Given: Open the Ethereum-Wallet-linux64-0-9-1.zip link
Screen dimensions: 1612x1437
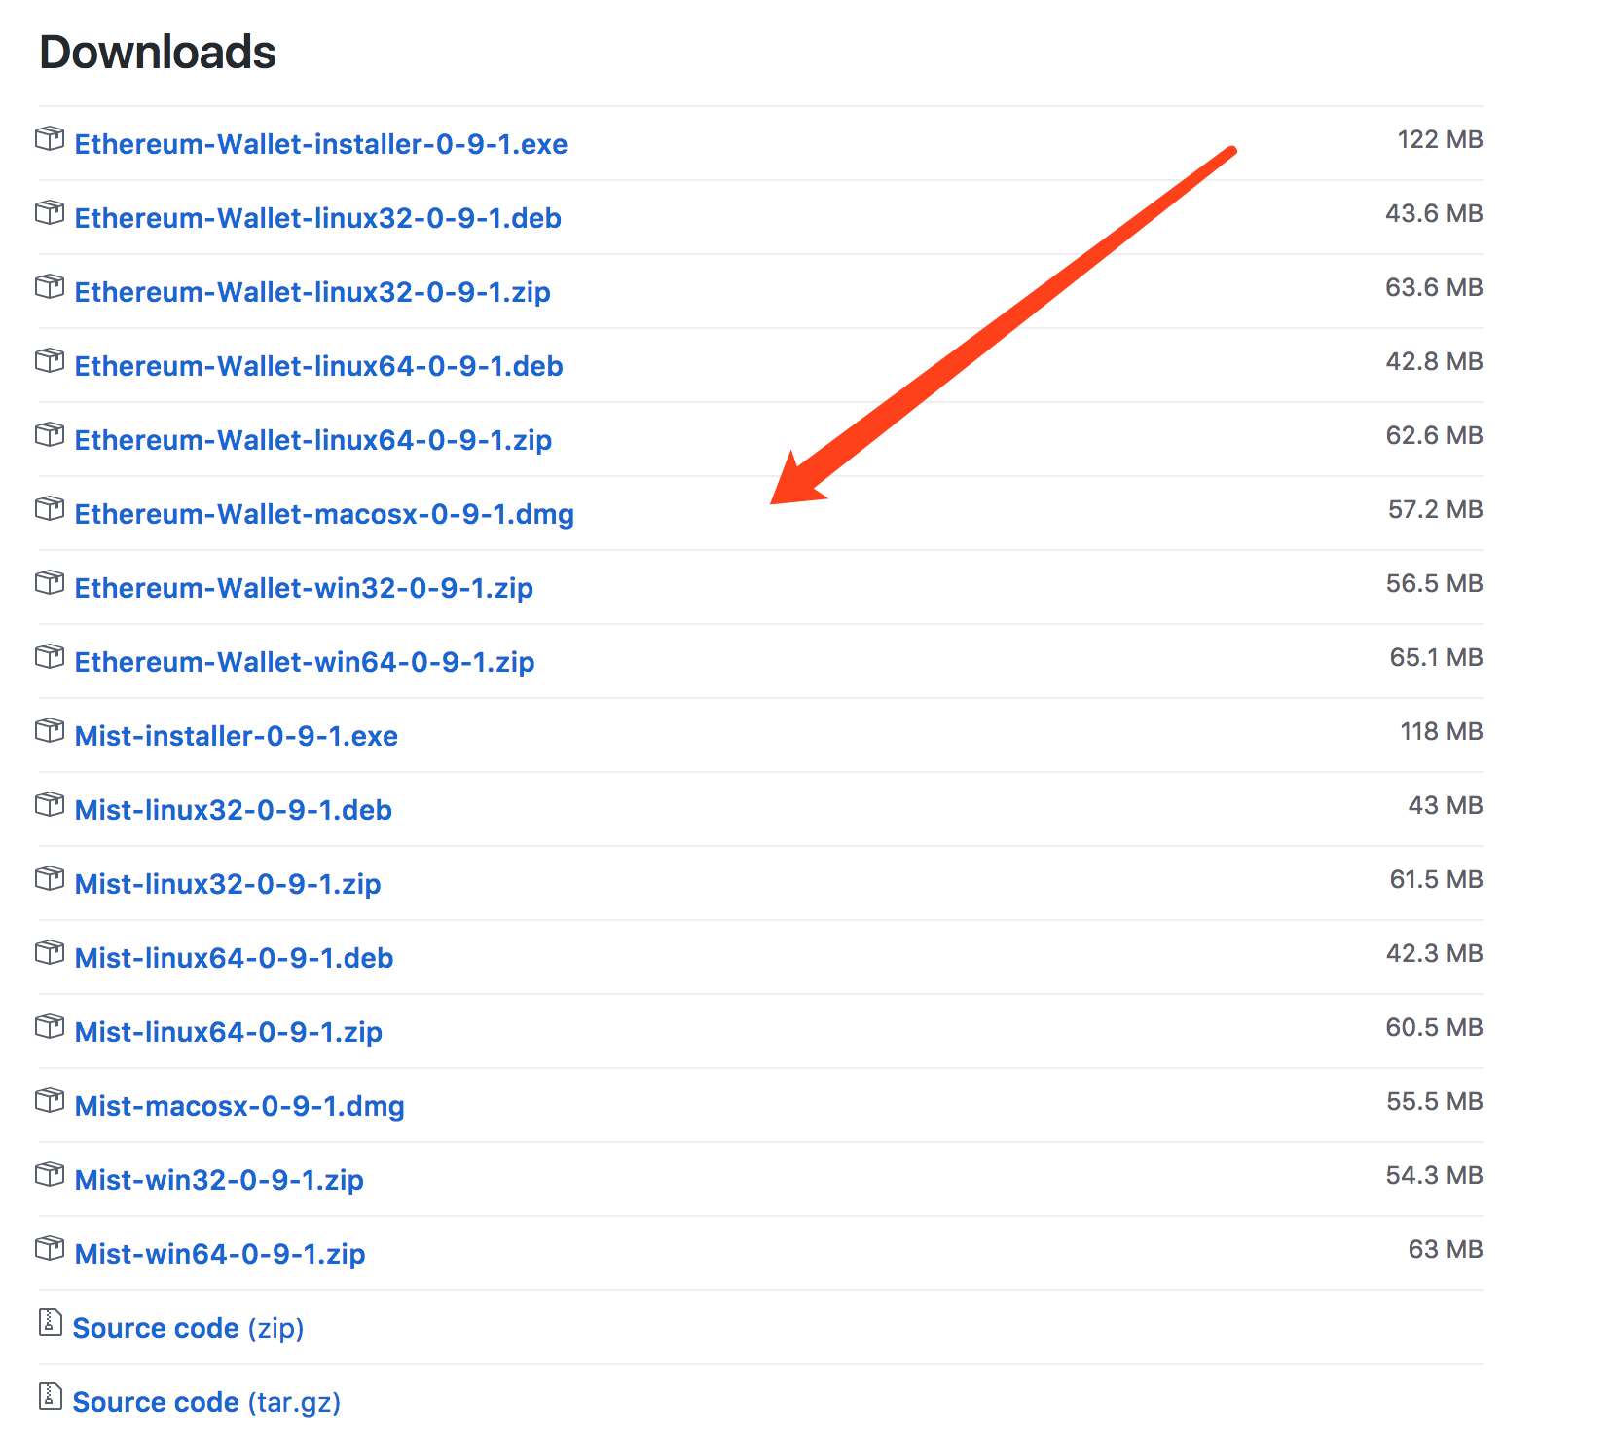Looking at the screenshot, I should [313, 440].
